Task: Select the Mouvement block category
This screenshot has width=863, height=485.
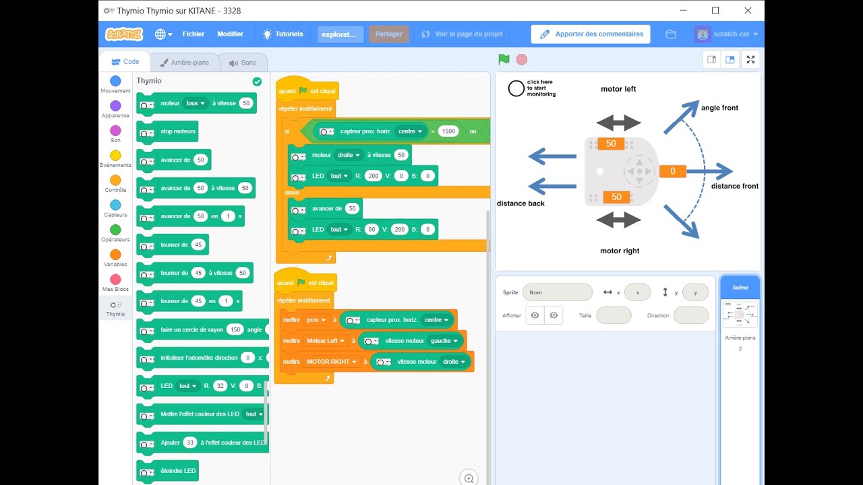Action: 115,85
